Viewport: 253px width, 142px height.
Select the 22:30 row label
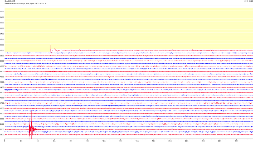coord(2,129)
